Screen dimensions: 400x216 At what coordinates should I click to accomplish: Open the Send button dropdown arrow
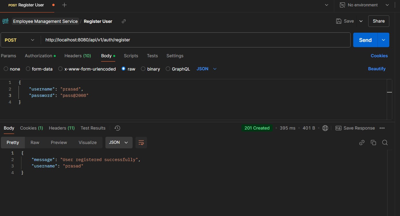[x=384, y=40]
